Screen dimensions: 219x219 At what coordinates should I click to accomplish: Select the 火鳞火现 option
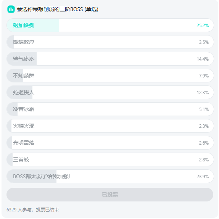point(110,126)
